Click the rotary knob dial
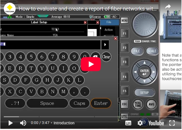 [x=145, y=24]
